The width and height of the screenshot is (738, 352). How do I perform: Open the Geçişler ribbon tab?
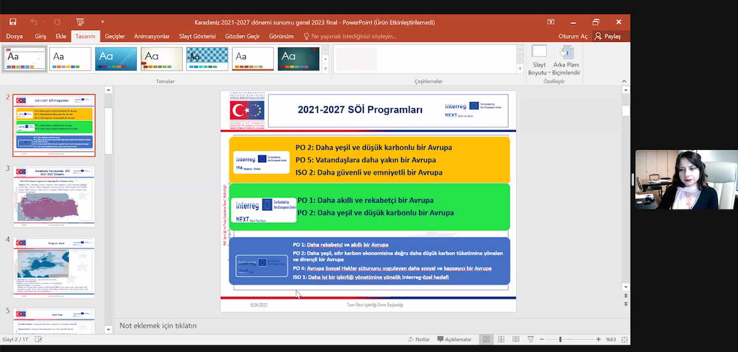[x=114, y=36]
